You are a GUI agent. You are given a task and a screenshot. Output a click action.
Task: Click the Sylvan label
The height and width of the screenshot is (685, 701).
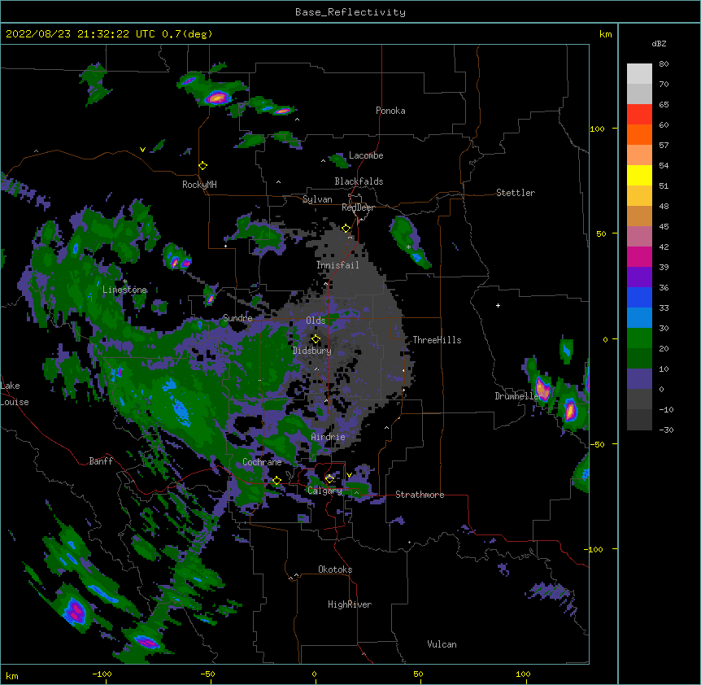coord(317,199)
